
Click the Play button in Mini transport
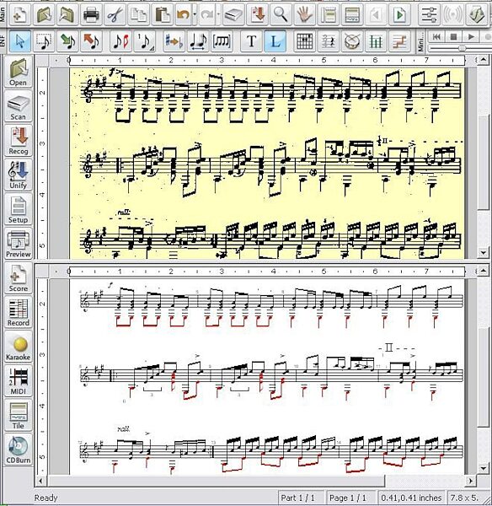[471, 37]
